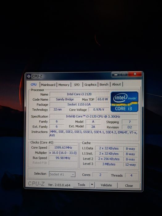Click the Model value 'A'
162x216 pixels.
[x=93, y=122]
